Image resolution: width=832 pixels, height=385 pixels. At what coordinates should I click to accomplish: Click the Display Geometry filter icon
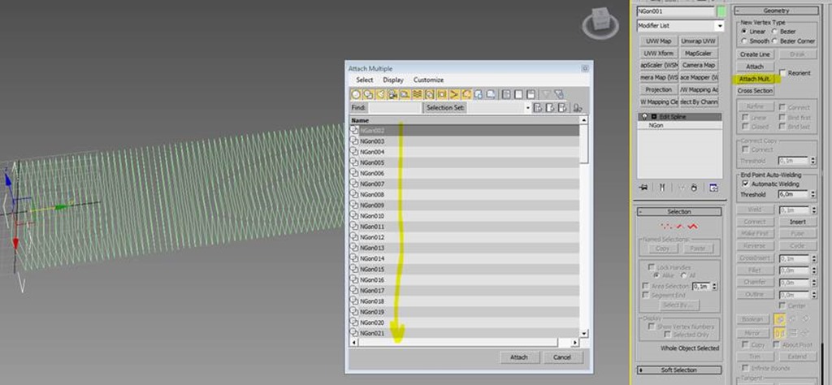pyautogui.click(x=356, y=94)
